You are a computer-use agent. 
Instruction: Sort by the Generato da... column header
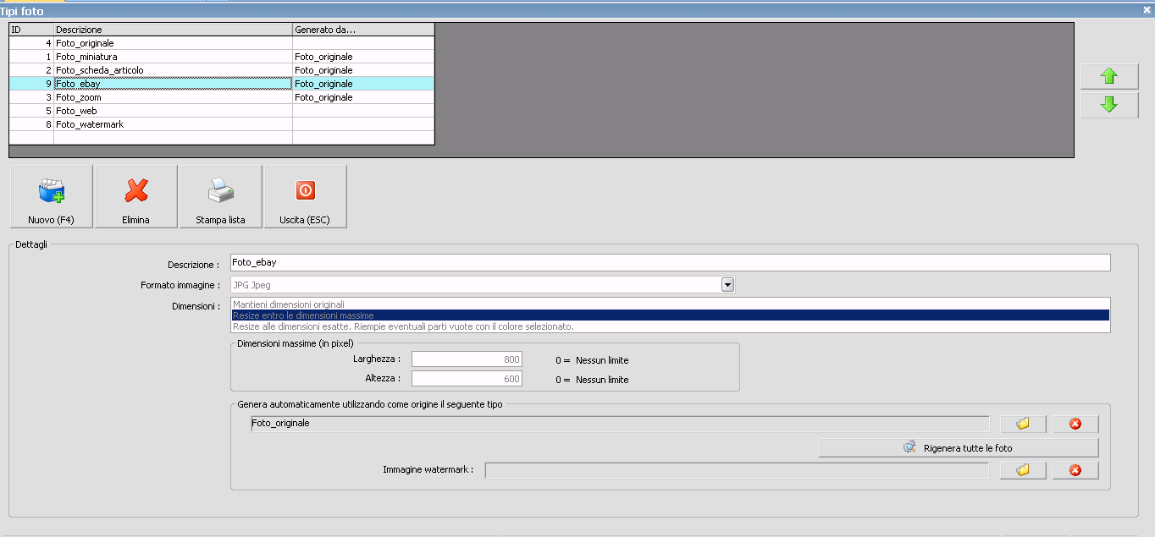[363, 30]
